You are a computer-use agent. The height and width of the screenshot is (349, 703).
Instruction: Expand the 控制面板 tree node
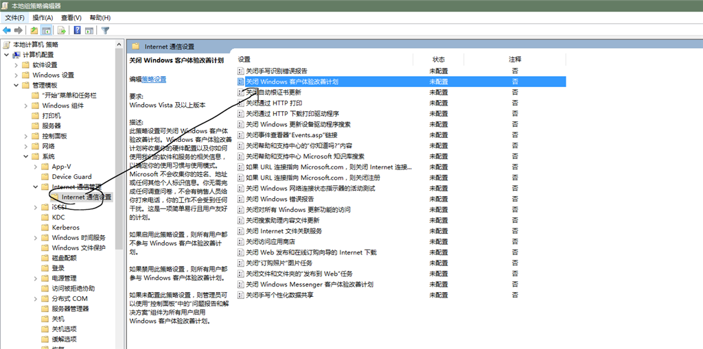[26, 136]
